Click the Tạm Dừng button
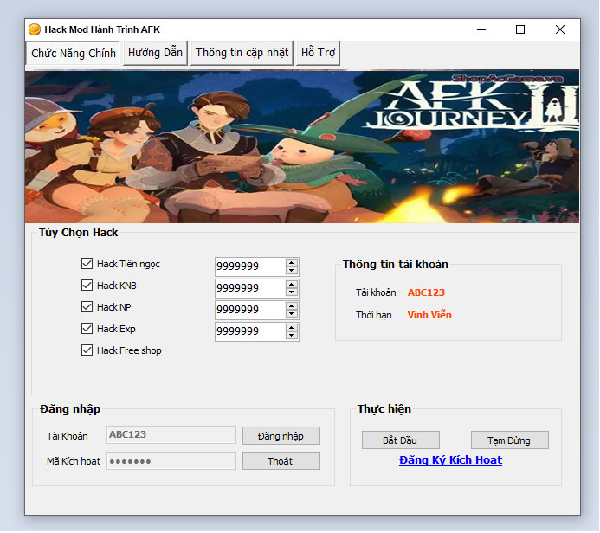The height and width of the screenshot is (533, 600). pos(510,440)
